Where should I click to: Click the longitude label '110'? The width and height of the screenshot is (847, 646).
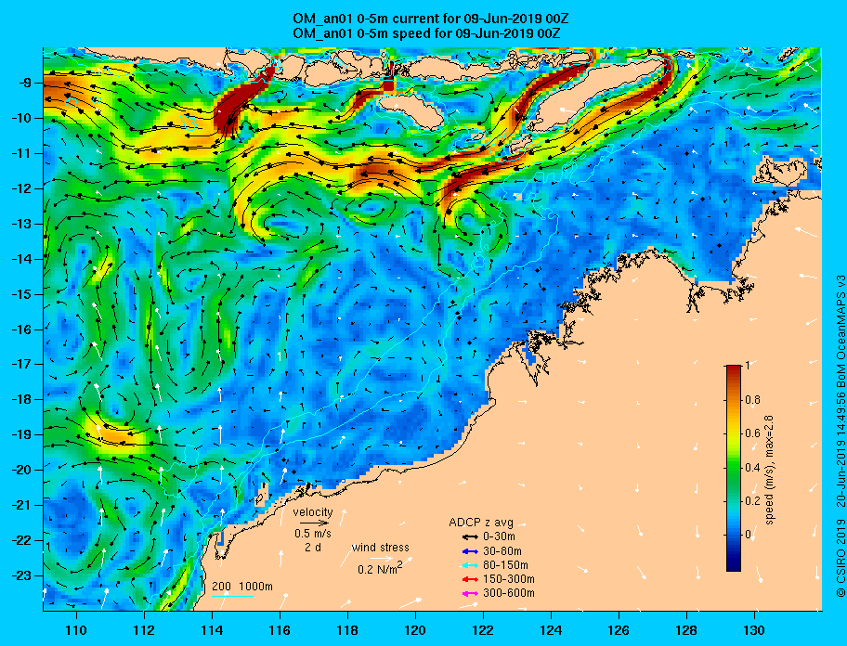77,630
